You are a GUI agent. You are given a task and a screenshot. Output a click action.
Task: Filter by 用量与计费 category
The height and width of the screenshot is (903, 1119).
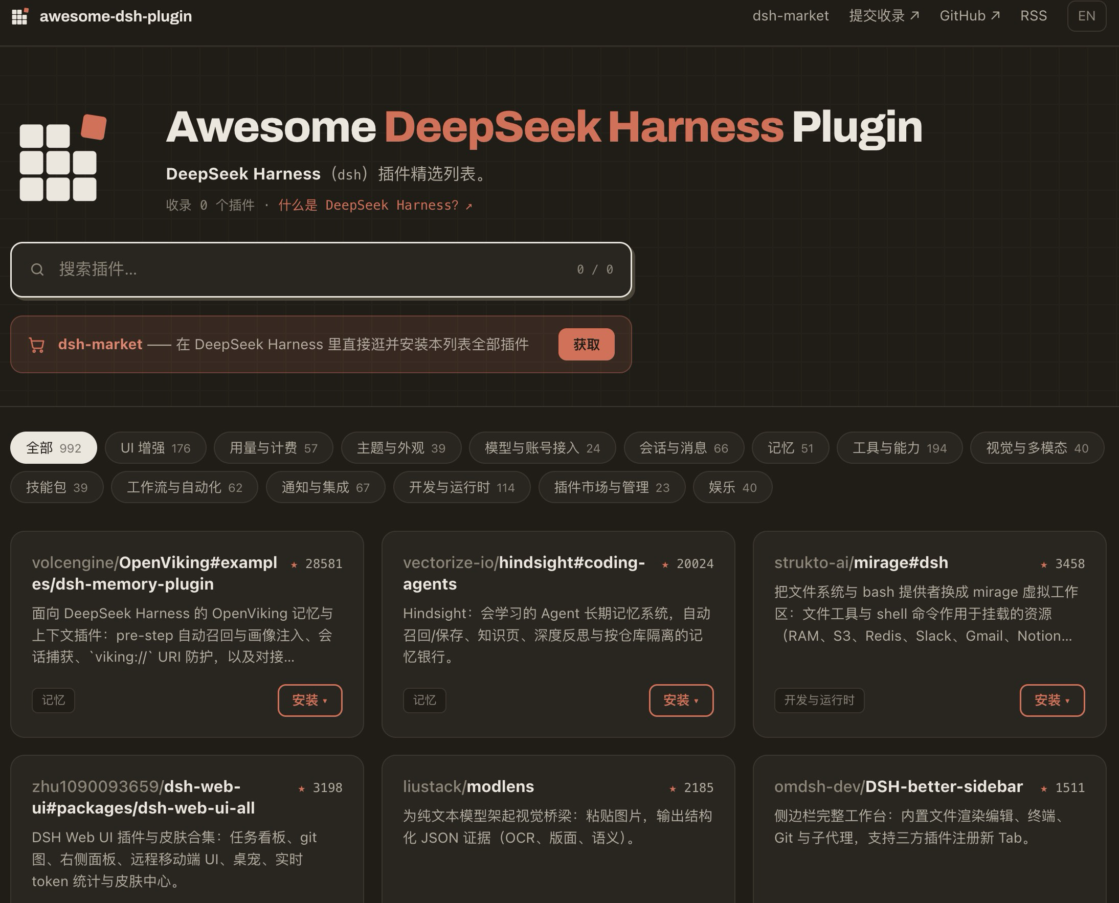click(274, 448)
